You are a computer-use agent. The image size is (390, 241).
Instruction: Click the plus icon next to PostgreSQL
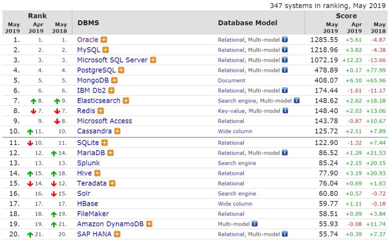(x=121, y=70)
